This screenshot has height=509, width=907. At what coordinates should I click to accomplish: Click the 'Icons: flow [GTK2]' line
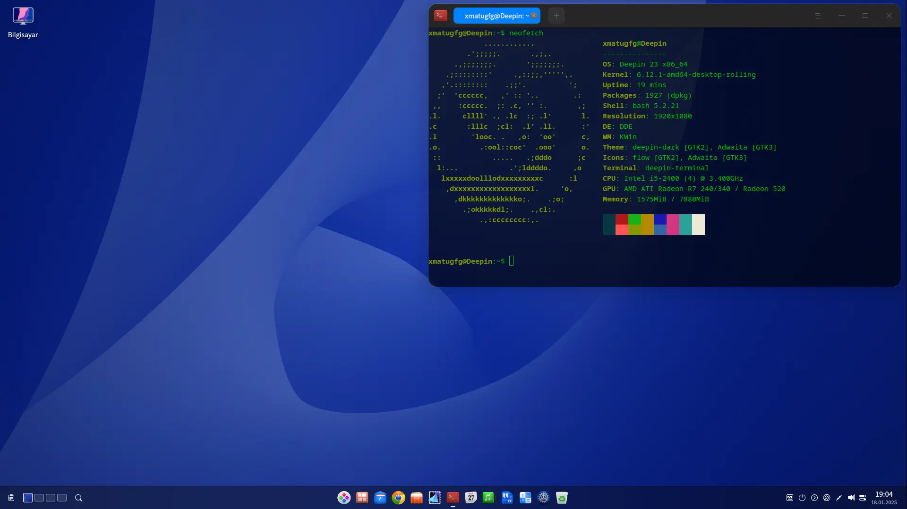(x=675, y=158)
